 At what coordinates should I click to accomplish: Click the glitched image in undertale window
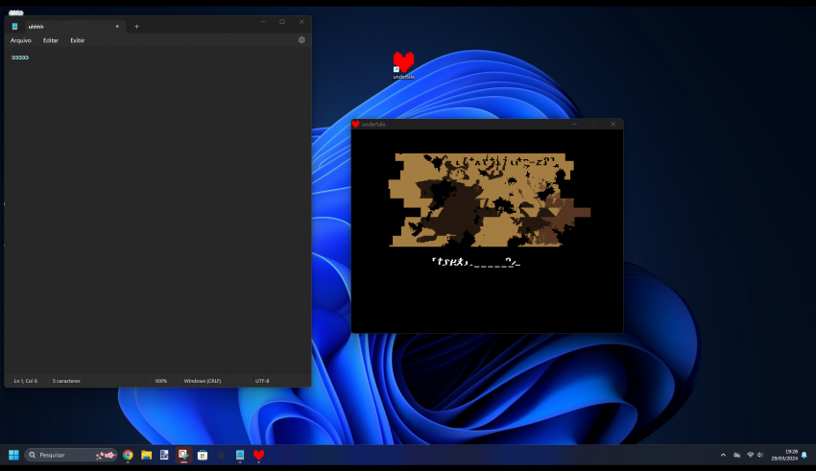point(490,200)
